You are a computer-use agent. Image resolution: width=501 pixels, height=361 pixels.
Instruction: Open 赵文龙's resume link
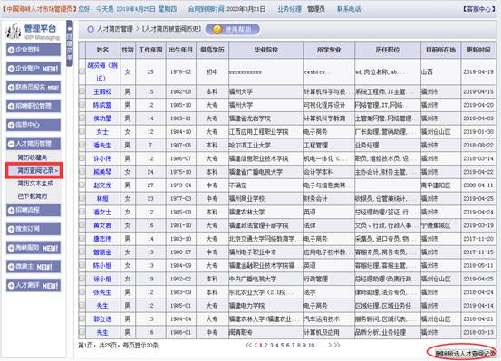102,185
